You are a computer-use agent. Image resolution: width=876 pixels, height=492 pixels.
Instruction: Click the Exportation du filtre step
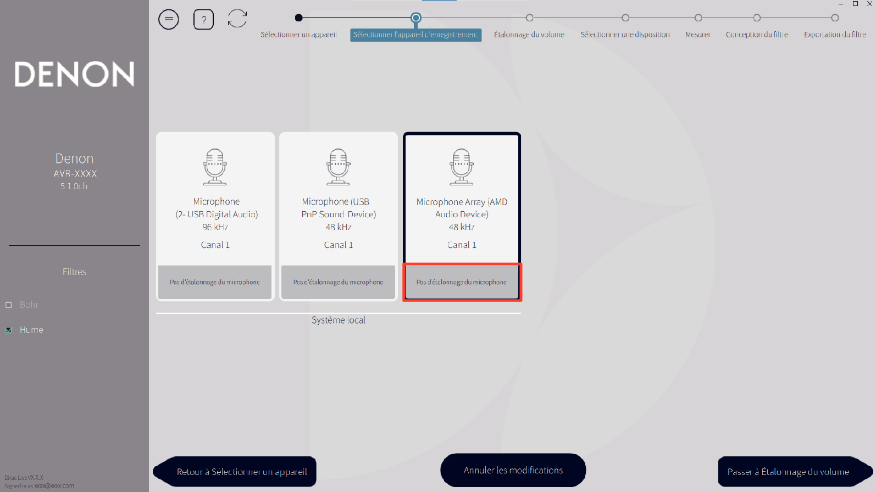(x=835, y=18)
